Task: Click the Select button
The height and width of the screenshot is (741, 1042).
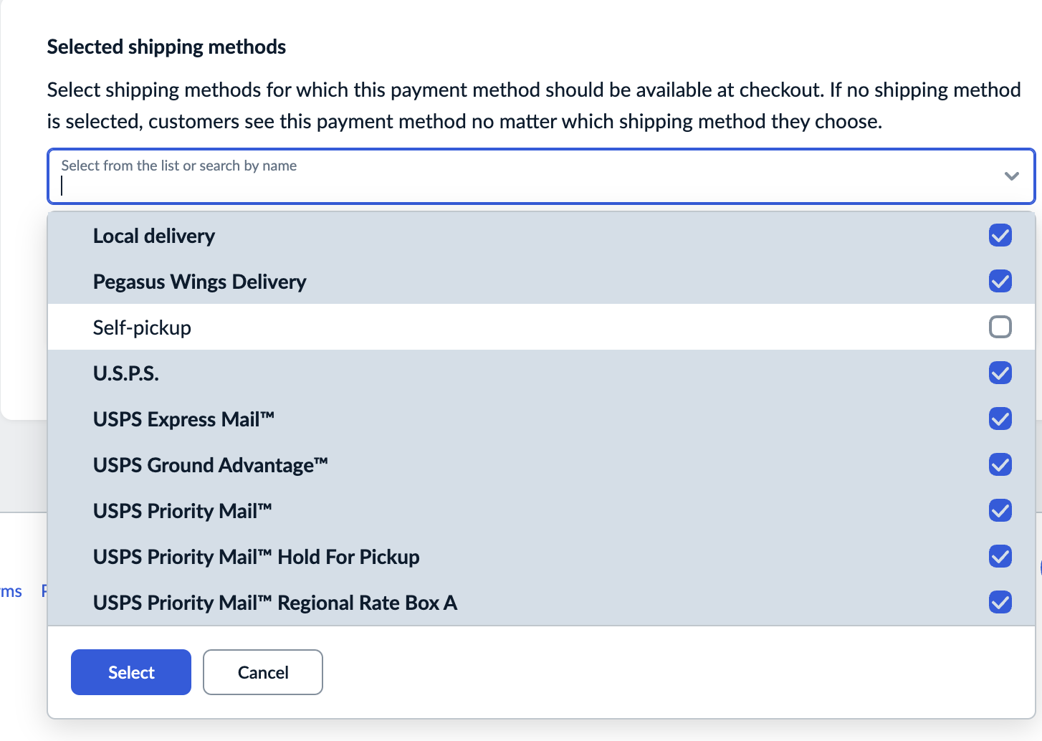Action: click(x=130, y=672)
